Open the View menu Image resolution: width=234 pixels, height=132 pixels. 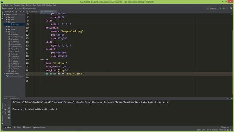[11, 5]
